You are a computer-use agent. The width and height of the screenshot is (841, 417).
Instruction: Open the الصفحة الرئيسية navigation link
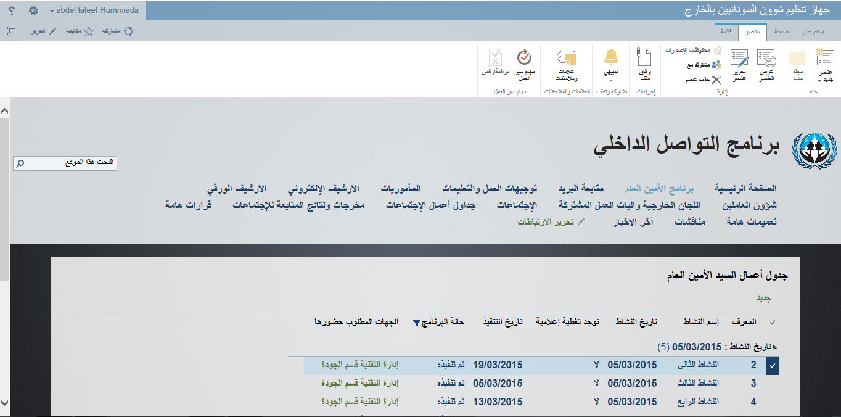coord(745,188)
